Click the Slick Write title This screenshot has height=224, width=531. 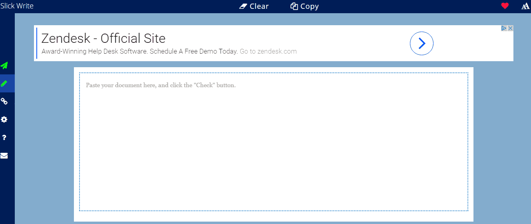tap(17, 6)
